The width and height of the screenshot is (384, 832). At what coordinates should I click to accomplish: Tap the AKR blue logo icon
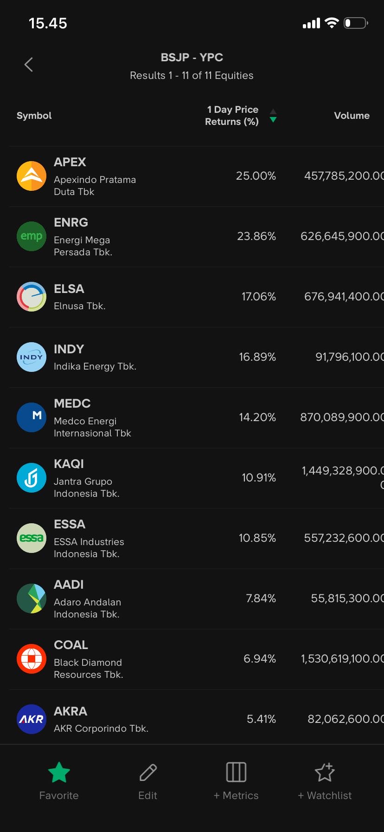pyautogui.click(x=32, y=719)
